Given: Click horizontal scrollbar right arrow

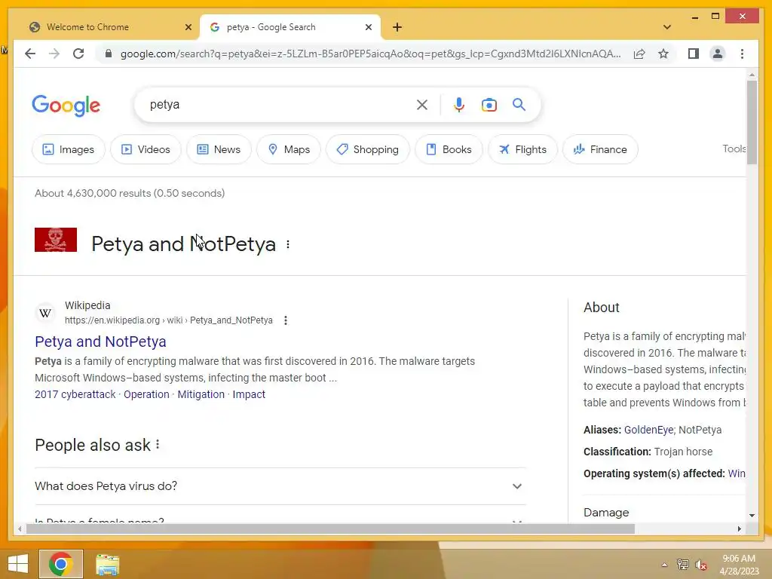Looking at the screenshot, I should (739, 528).
